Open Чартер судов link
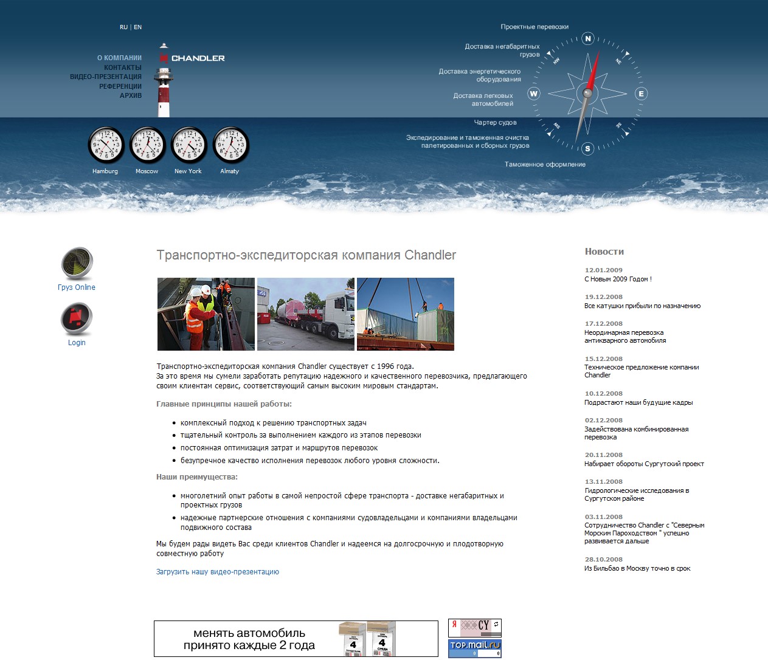The image size is (768, 660). click(495, 122)
